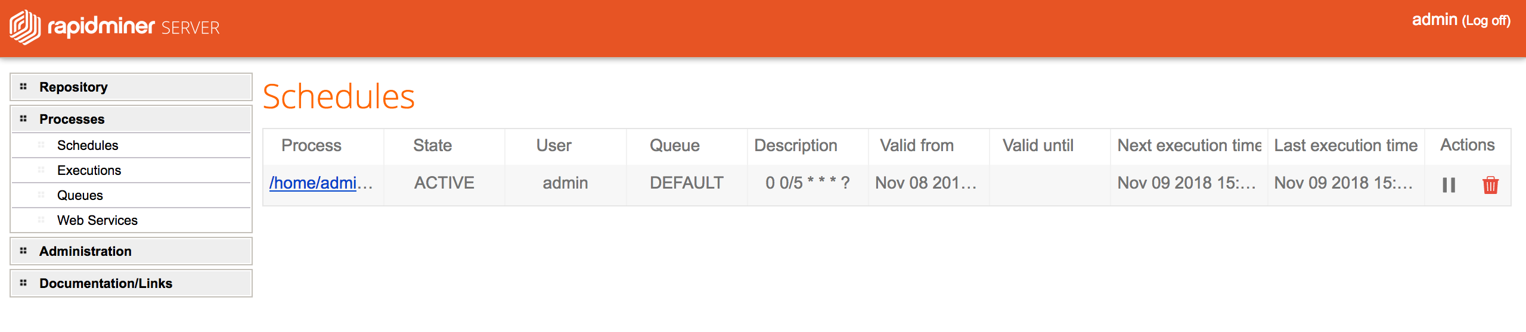The width and height of the screenshot is (1526, 332).
Task: Click the RapidMiner Server logo
Action: coord(114,27)
